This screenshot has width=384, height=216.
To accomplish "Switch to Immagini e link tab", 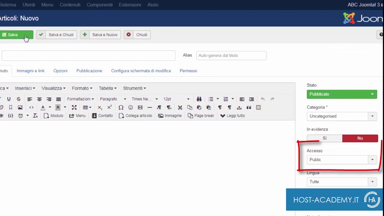I will [31, 71].
